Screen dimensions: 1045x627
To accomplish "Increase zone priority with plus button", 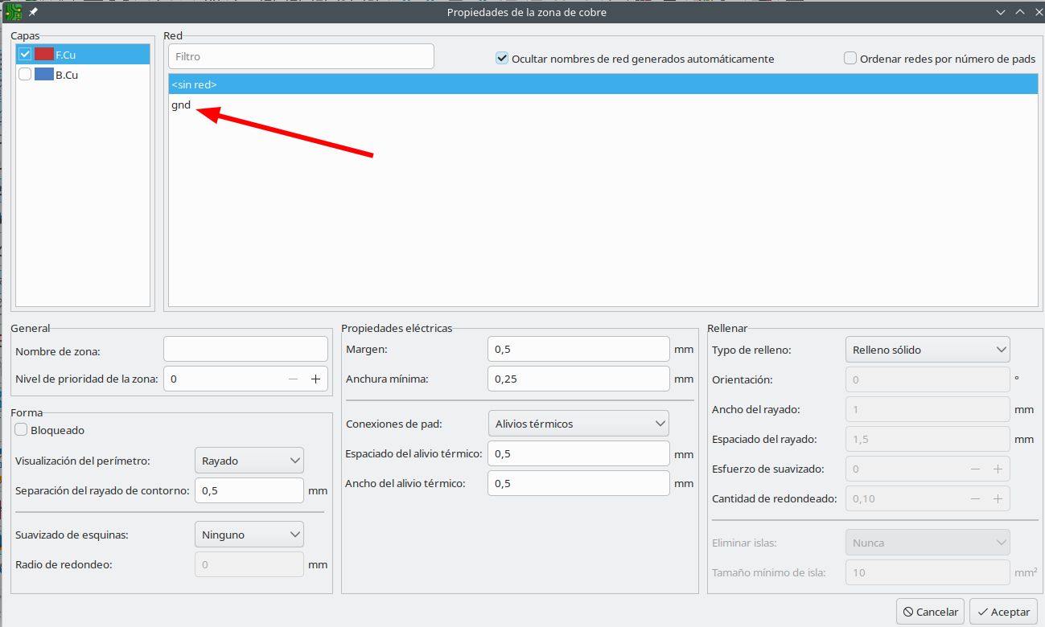I will [315, 379].
